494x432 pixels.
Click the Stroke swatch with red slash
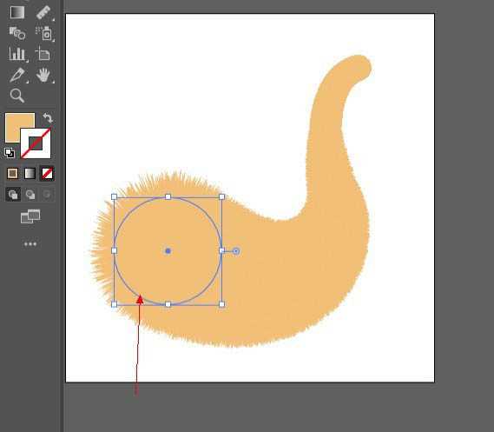[36, 143]
